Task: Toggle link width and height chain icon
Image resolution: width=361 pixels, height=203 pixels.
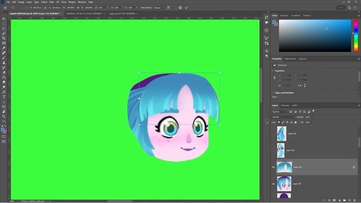Action: tap(274, 78)
